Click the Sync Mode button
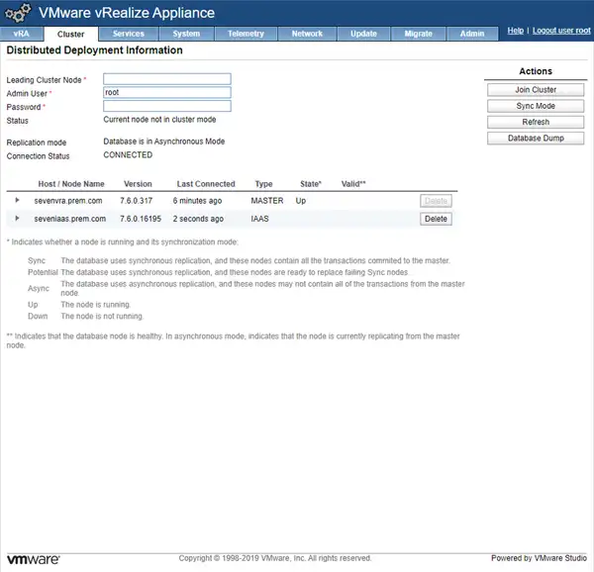594x572 pixels. click(536, 106)
